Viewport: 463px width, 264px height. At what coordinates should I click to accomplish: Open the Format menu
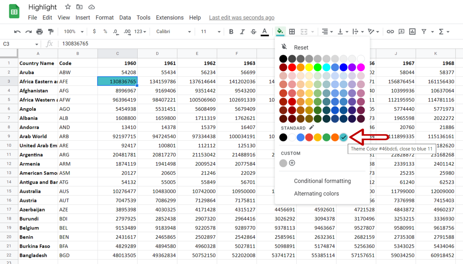point(105,17)
